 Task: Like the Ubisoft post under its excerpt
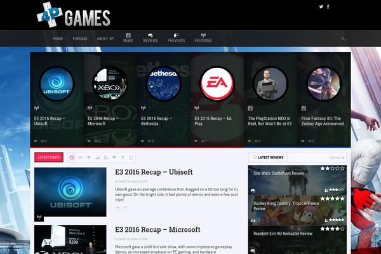pyautogui.click(x=118, y=208)
